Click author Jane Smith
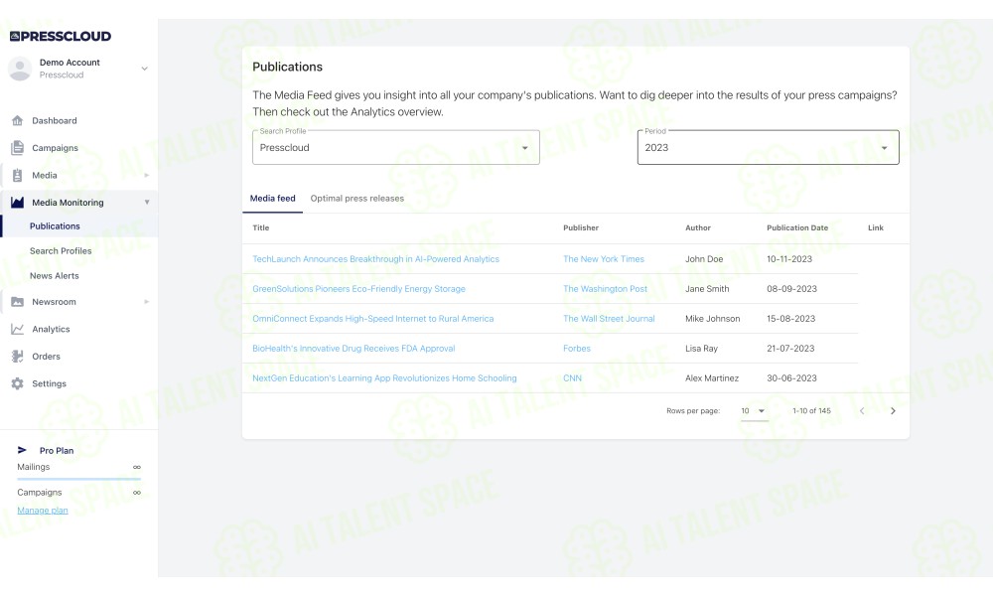Image resolution: width=993 pixels, height=596 pixels. [x=707, y=289]
